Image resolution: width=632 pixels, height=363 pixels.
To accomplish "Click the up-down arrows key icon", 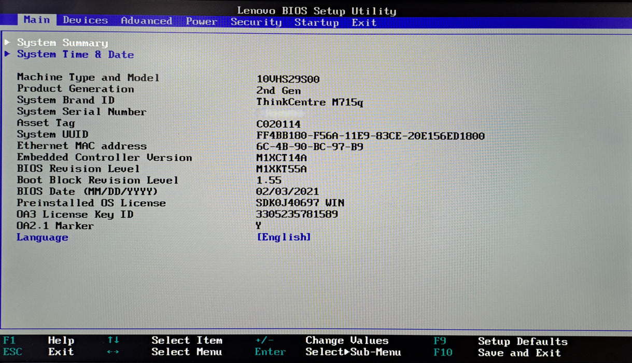I will click(x=113, y=340).
